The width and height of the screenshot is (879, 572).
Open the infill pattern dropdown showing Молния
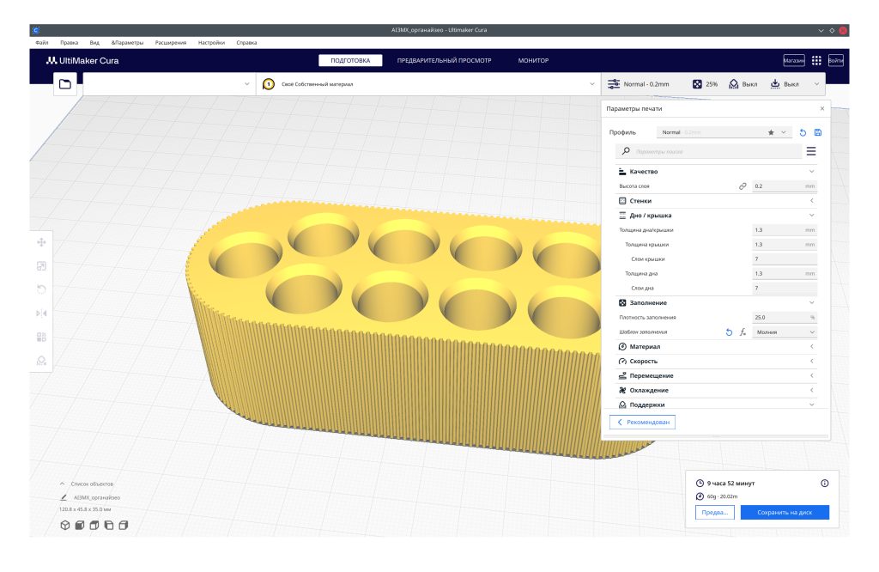(785, 332)
